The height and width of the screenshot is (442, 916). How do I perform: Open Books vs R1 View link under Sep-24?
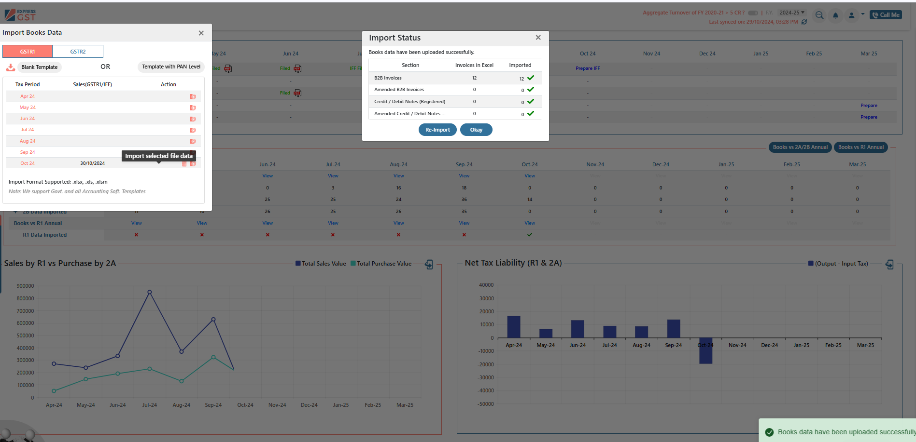click(x=464, y=223)
